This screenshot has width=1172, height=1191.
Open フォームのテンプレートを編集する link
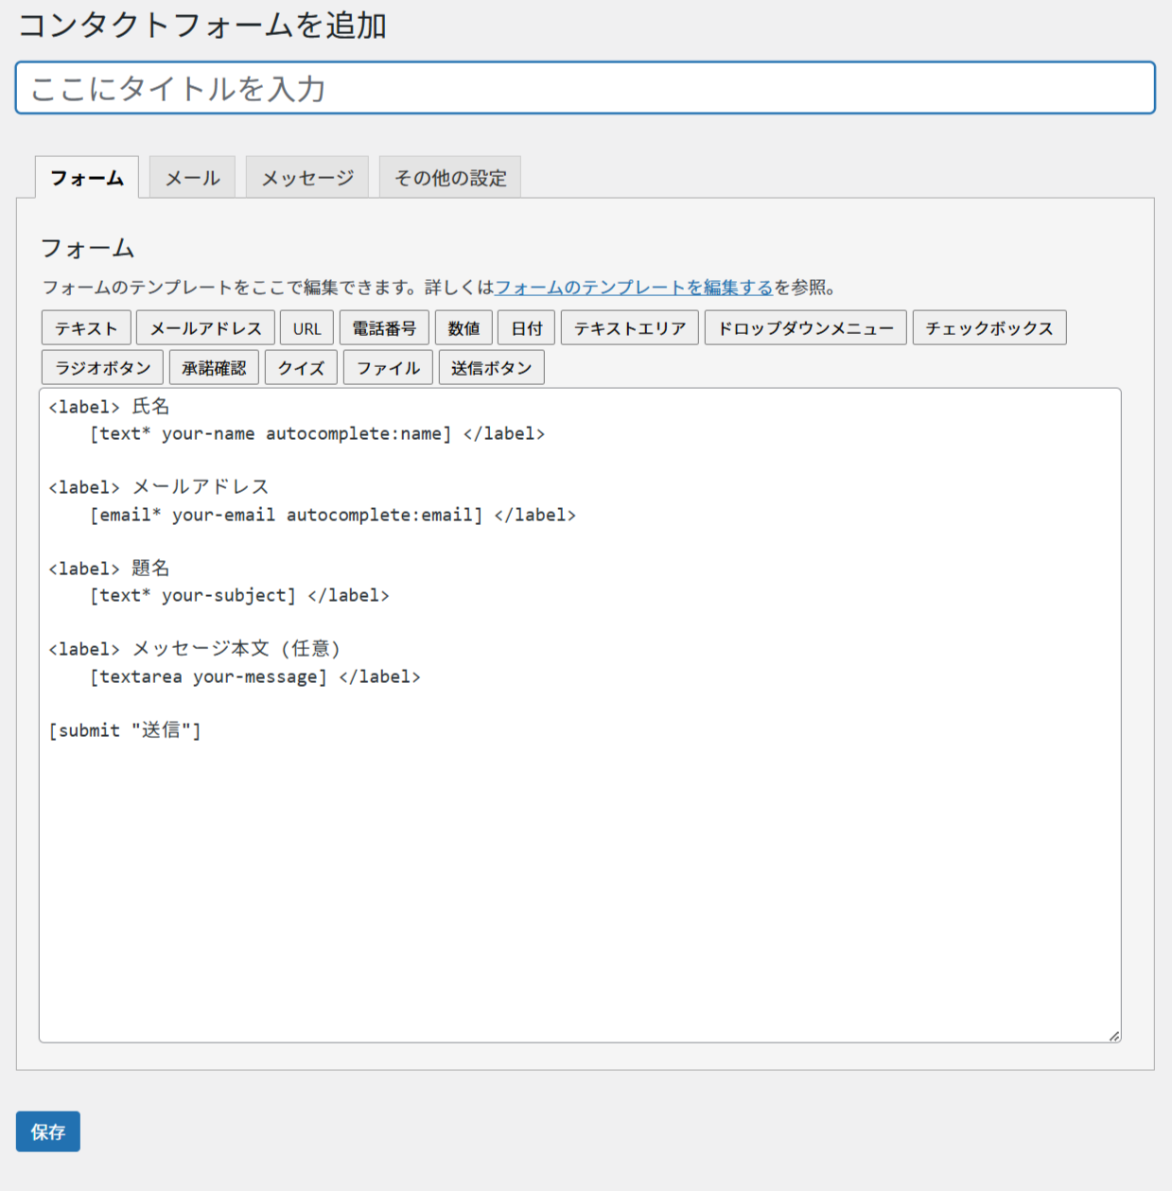[634, 288]
